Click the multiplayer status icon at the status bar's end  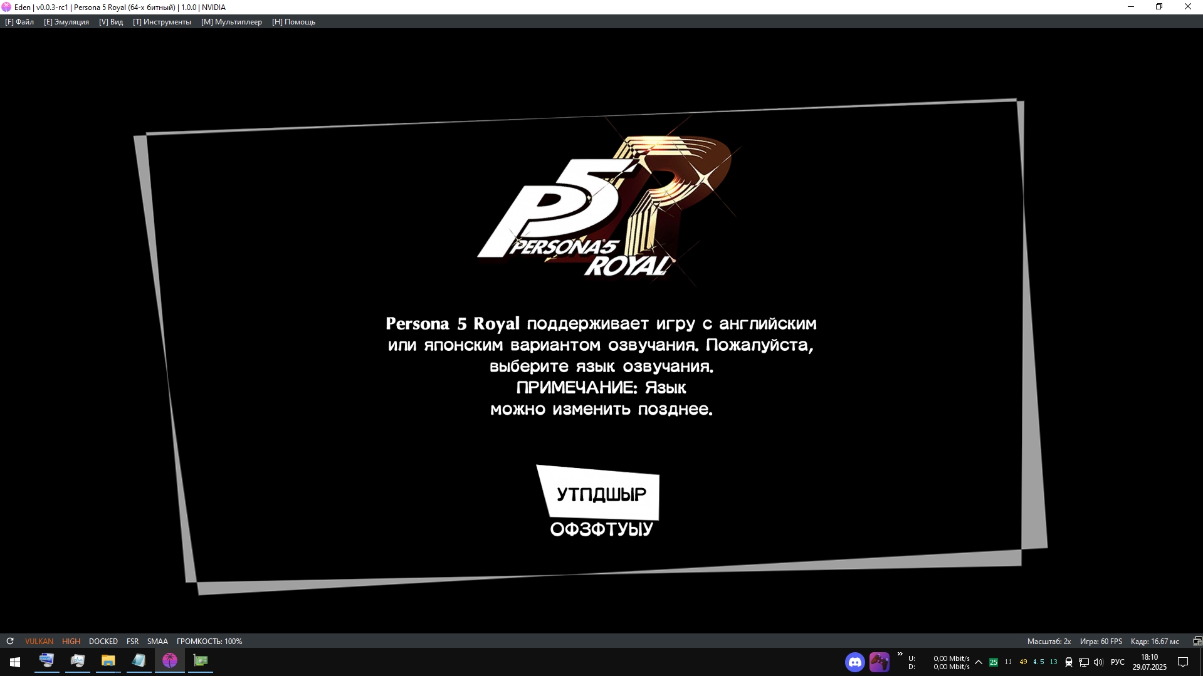(1197, 641)
